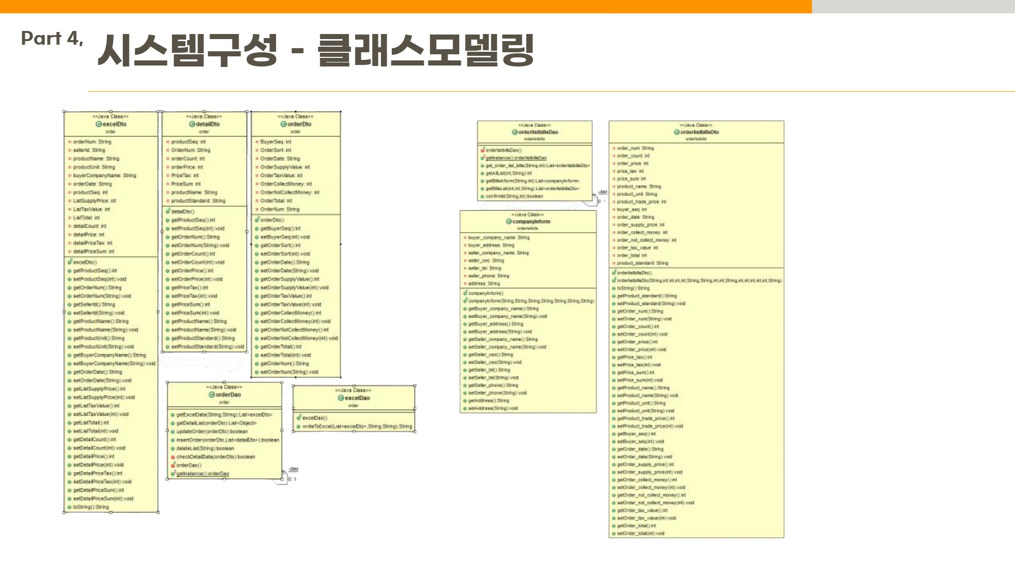Select the seller_ceo field in companyInform

[486, 261]
